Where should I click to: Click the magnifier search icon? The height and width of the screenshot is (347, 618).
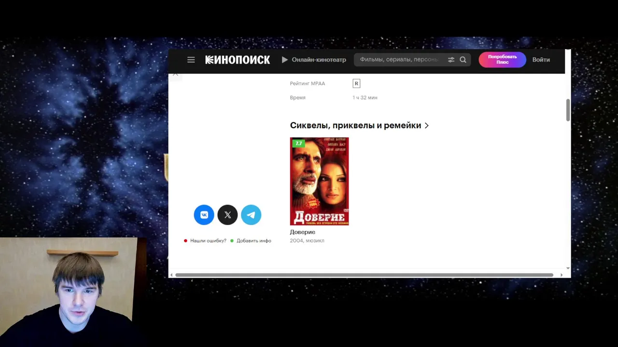click(x=463, y=60)
